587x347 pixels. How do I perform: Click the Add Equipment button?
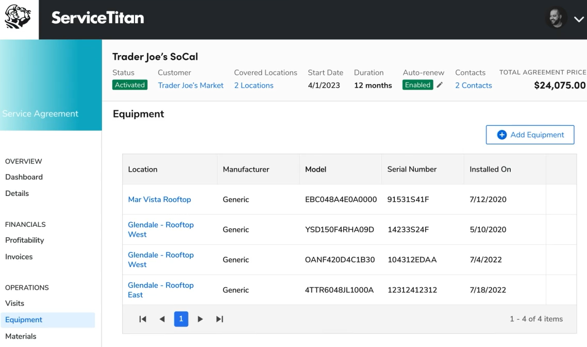click(530, 135)
